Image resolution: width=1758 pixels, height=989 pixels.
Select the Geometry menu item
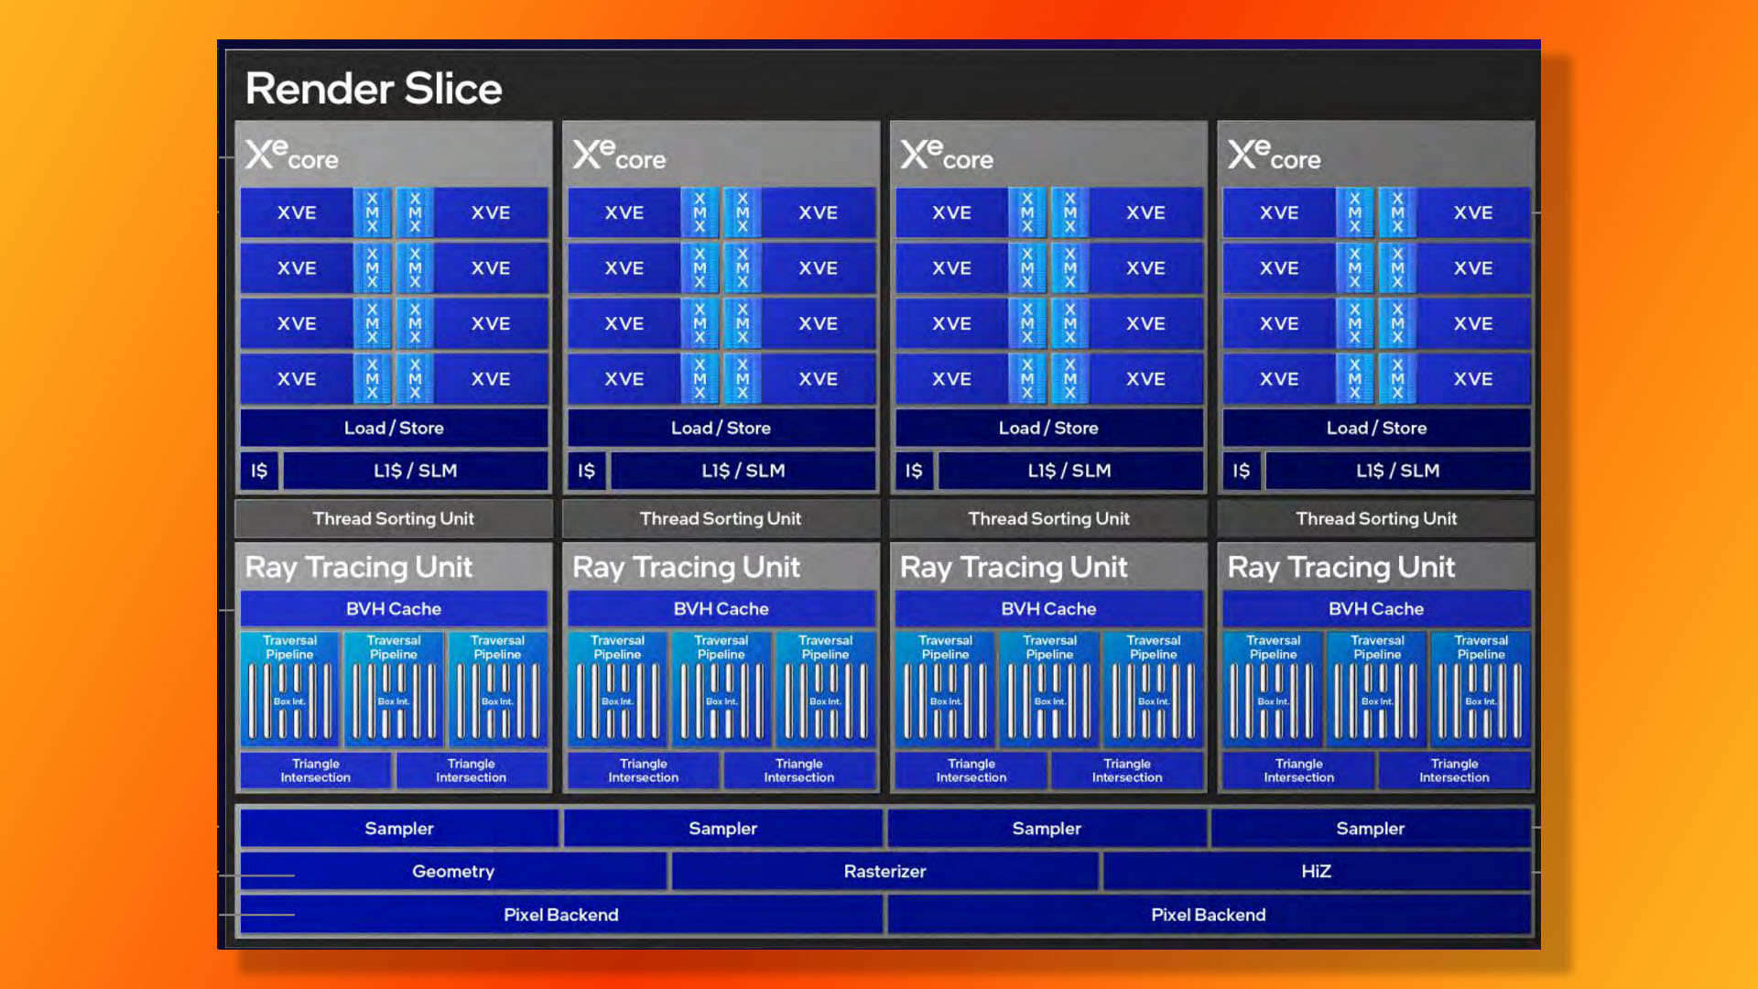coord(453,871)
